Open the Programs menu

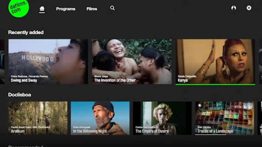pos(66,9)
